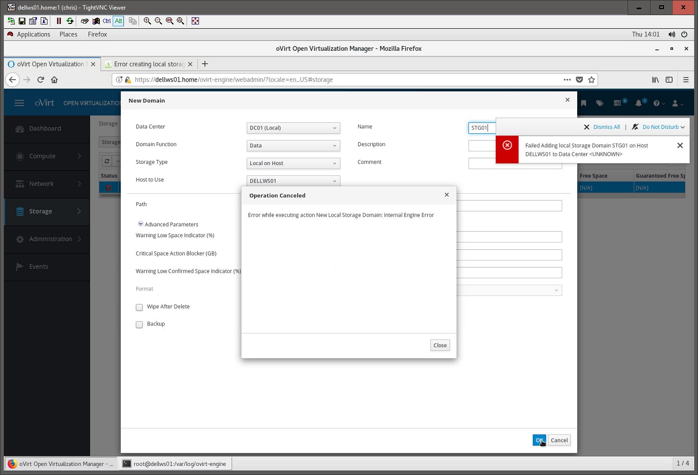Enable Wipe After Delete checkbox
Image resolution: width=698 pixels, height=475 pixels.
point(140,307)
